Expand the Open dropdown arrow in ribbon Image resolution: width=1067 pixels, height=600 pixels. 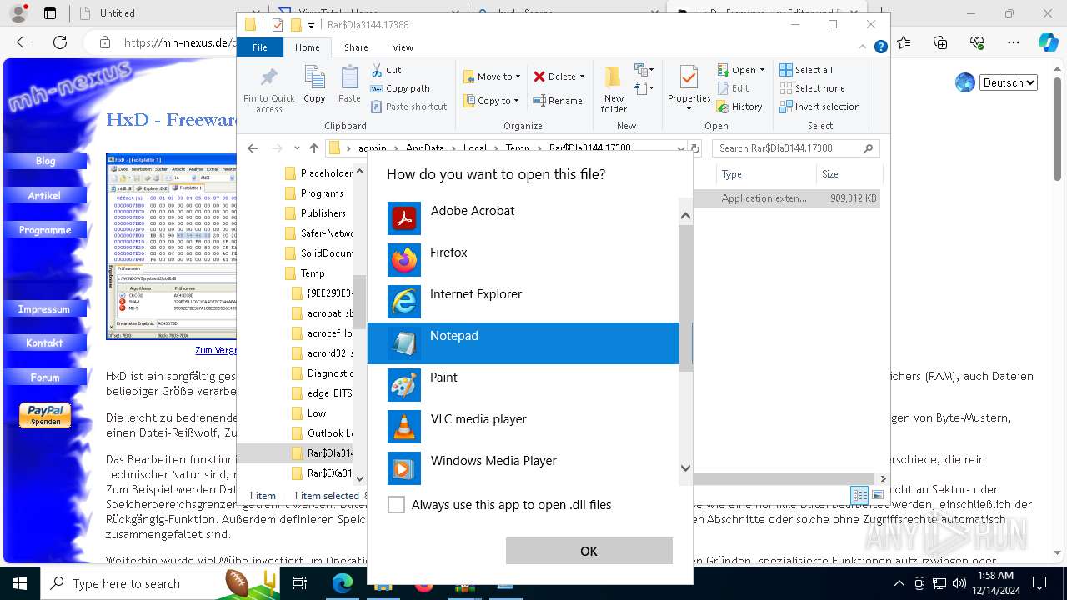762,70
